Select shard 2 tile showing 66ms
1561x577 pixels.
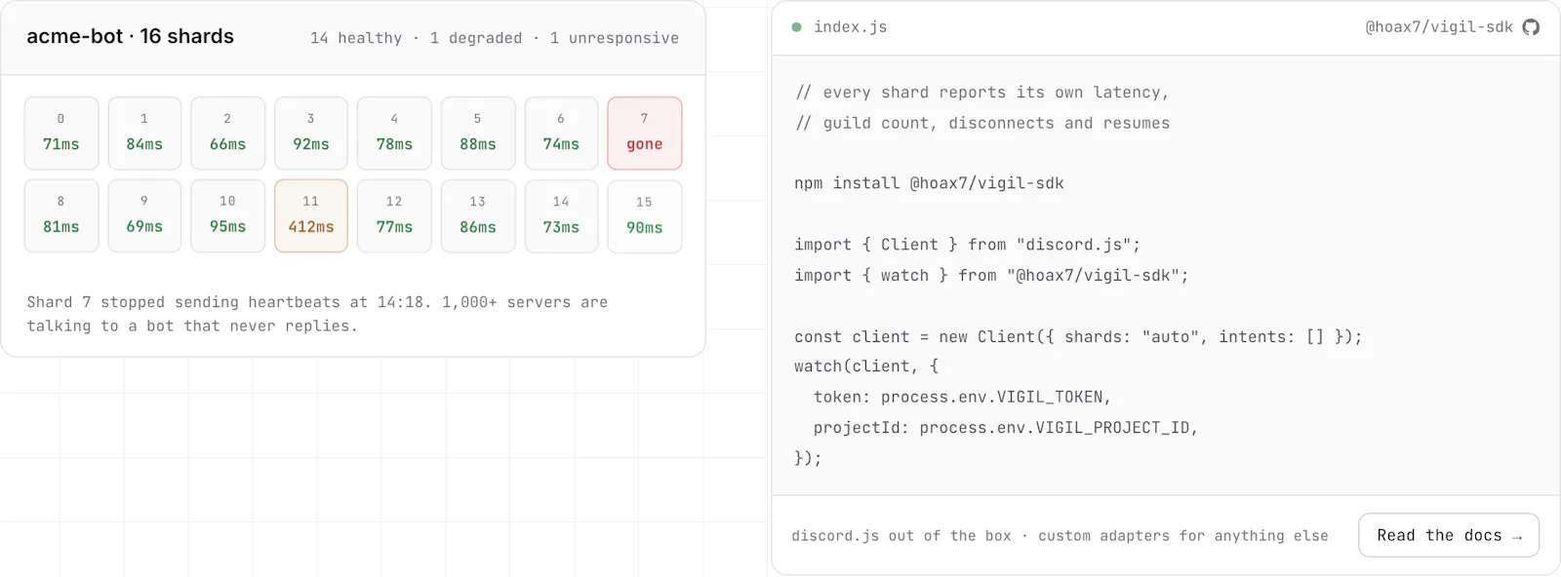(227, 134)
